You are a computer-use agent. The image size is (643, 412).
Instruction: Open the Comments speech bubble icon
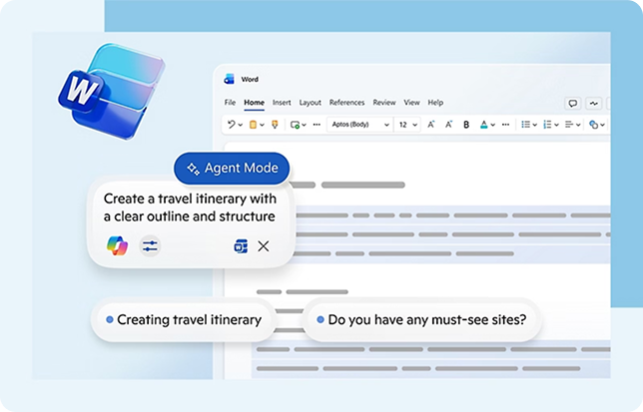pyautogui.click(x=573, y=103)
